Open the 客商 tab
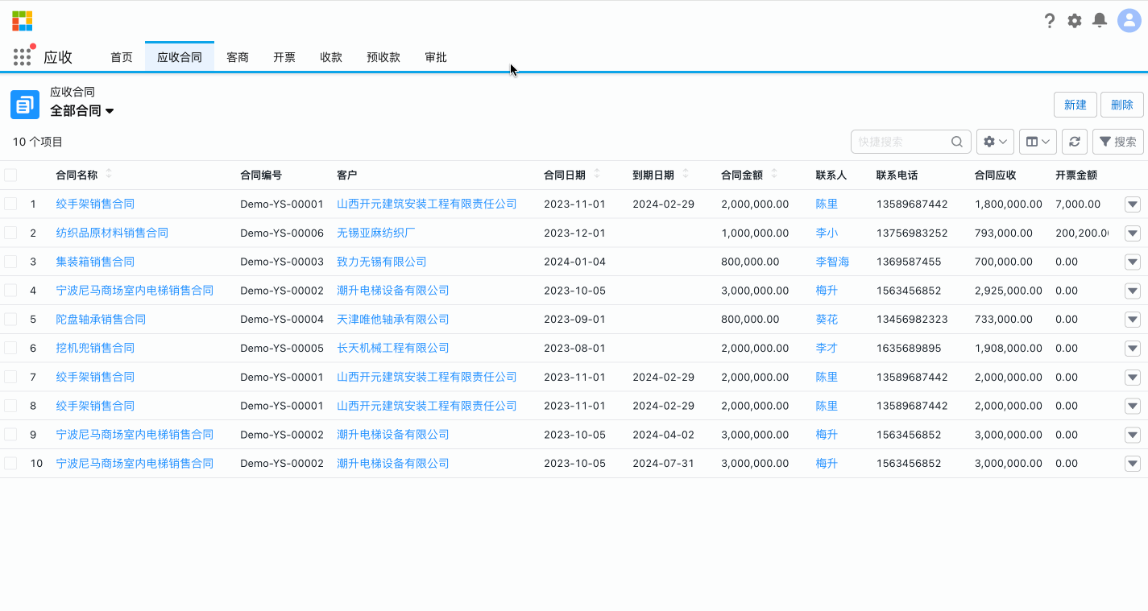1148x611 pixels. [237, 57]
